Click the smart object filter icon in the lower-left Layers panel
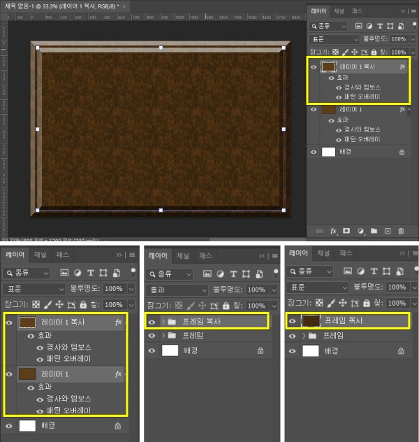Screen dimensions: 419x442 click(x=116, y=273)
